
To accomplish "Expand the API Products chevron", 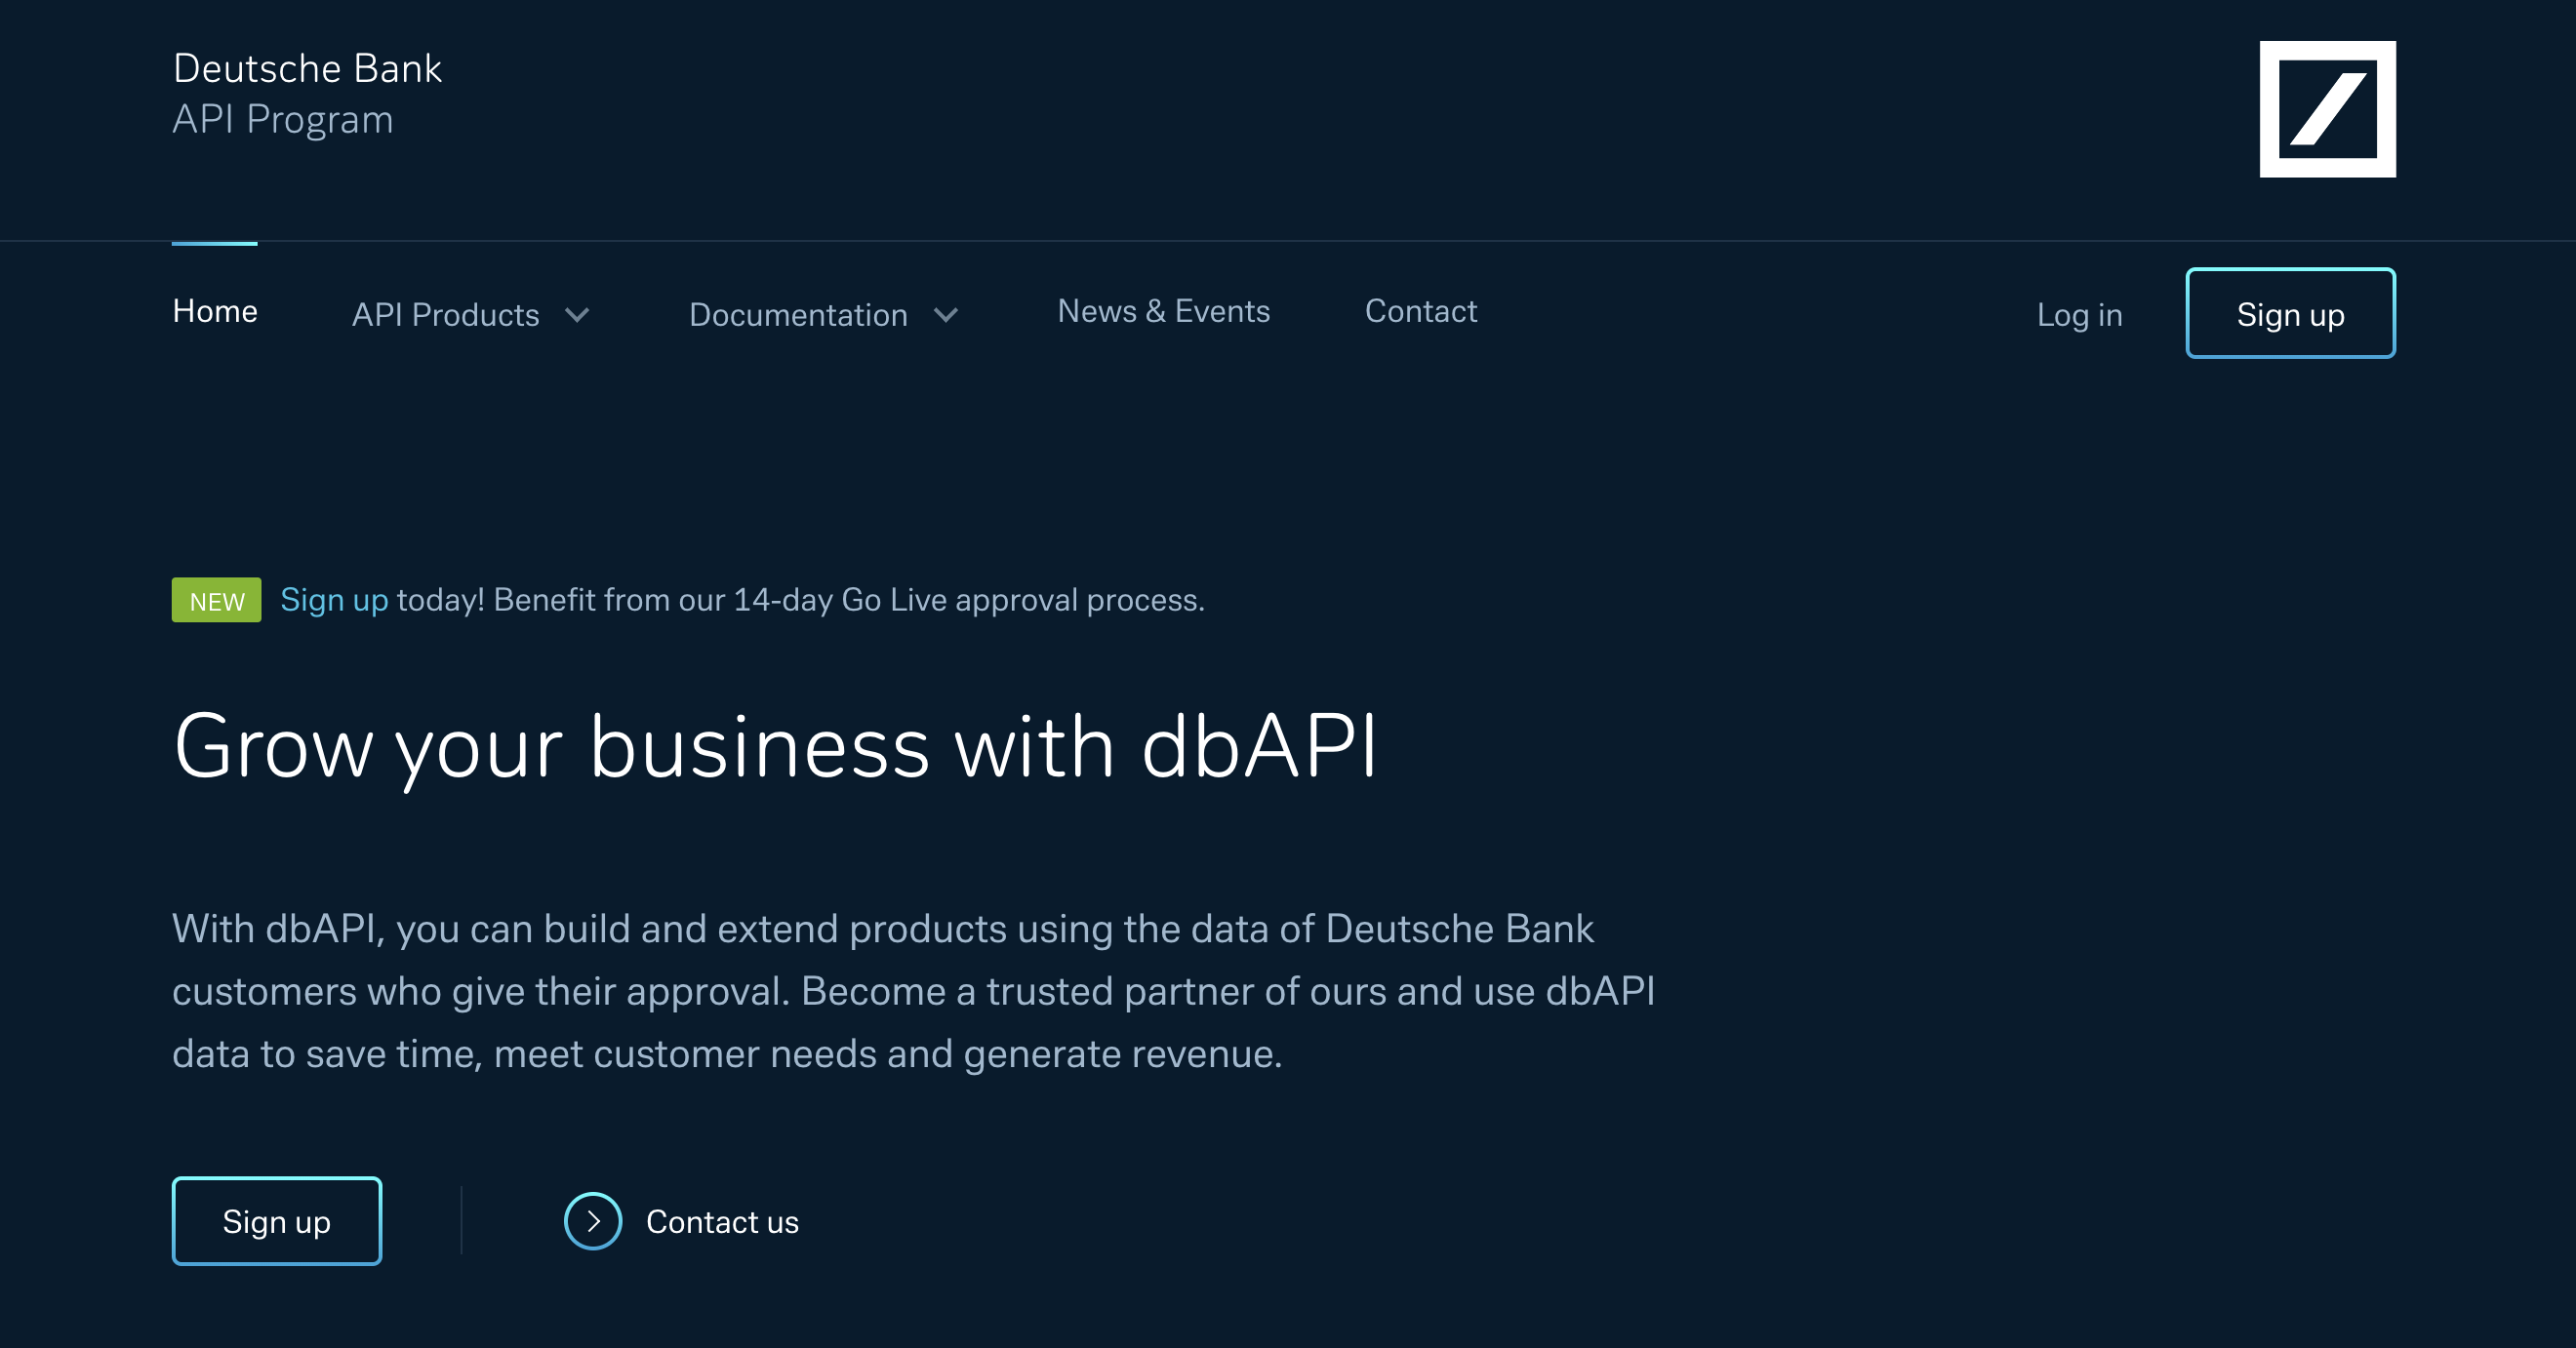I will (577, 315).
